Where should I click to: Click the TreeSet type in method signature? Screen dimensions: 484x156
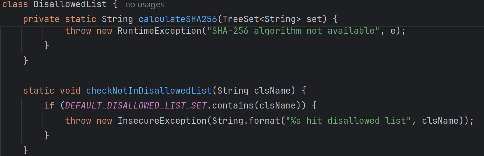tap(241, 19)
